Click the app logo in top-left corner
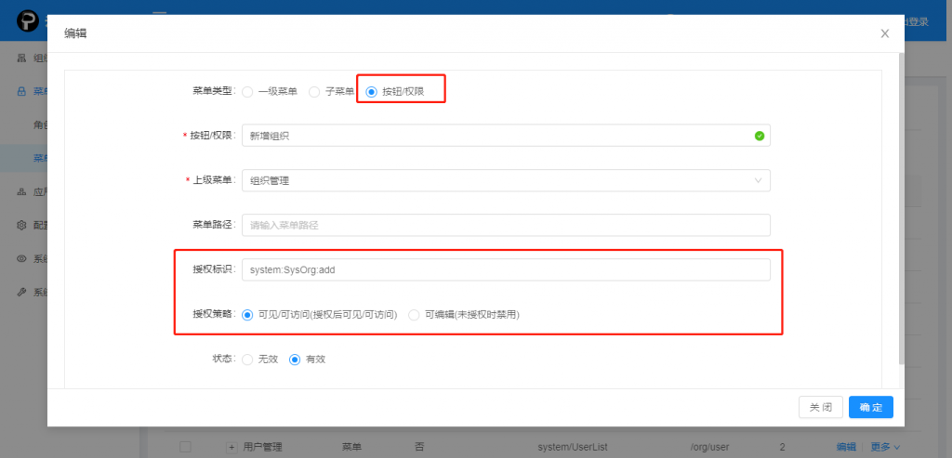 [x=28, y=20]
